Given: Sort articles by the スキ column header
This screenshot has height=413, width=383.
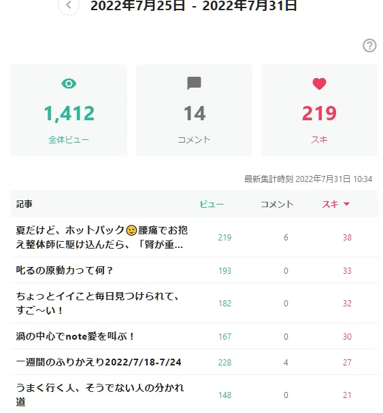Looking at the screenshot, I should click(330, 204).
